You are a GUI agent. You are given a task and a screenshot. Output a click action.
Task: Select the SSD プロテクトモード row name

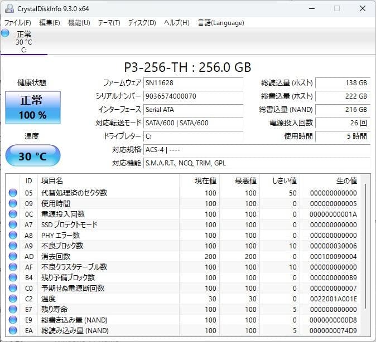click(x=69, y=224)
